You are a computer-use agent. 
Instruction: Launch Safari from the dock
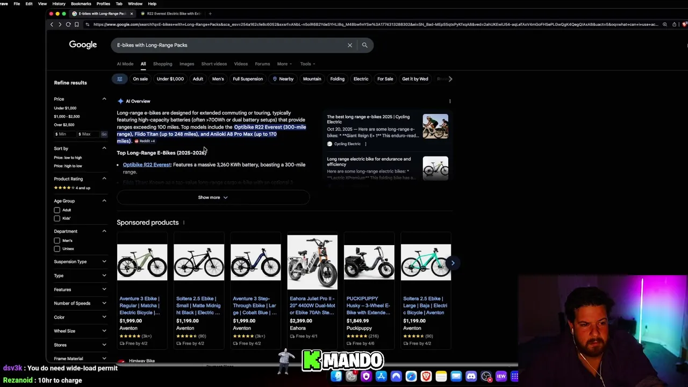(x=411, y=376)
